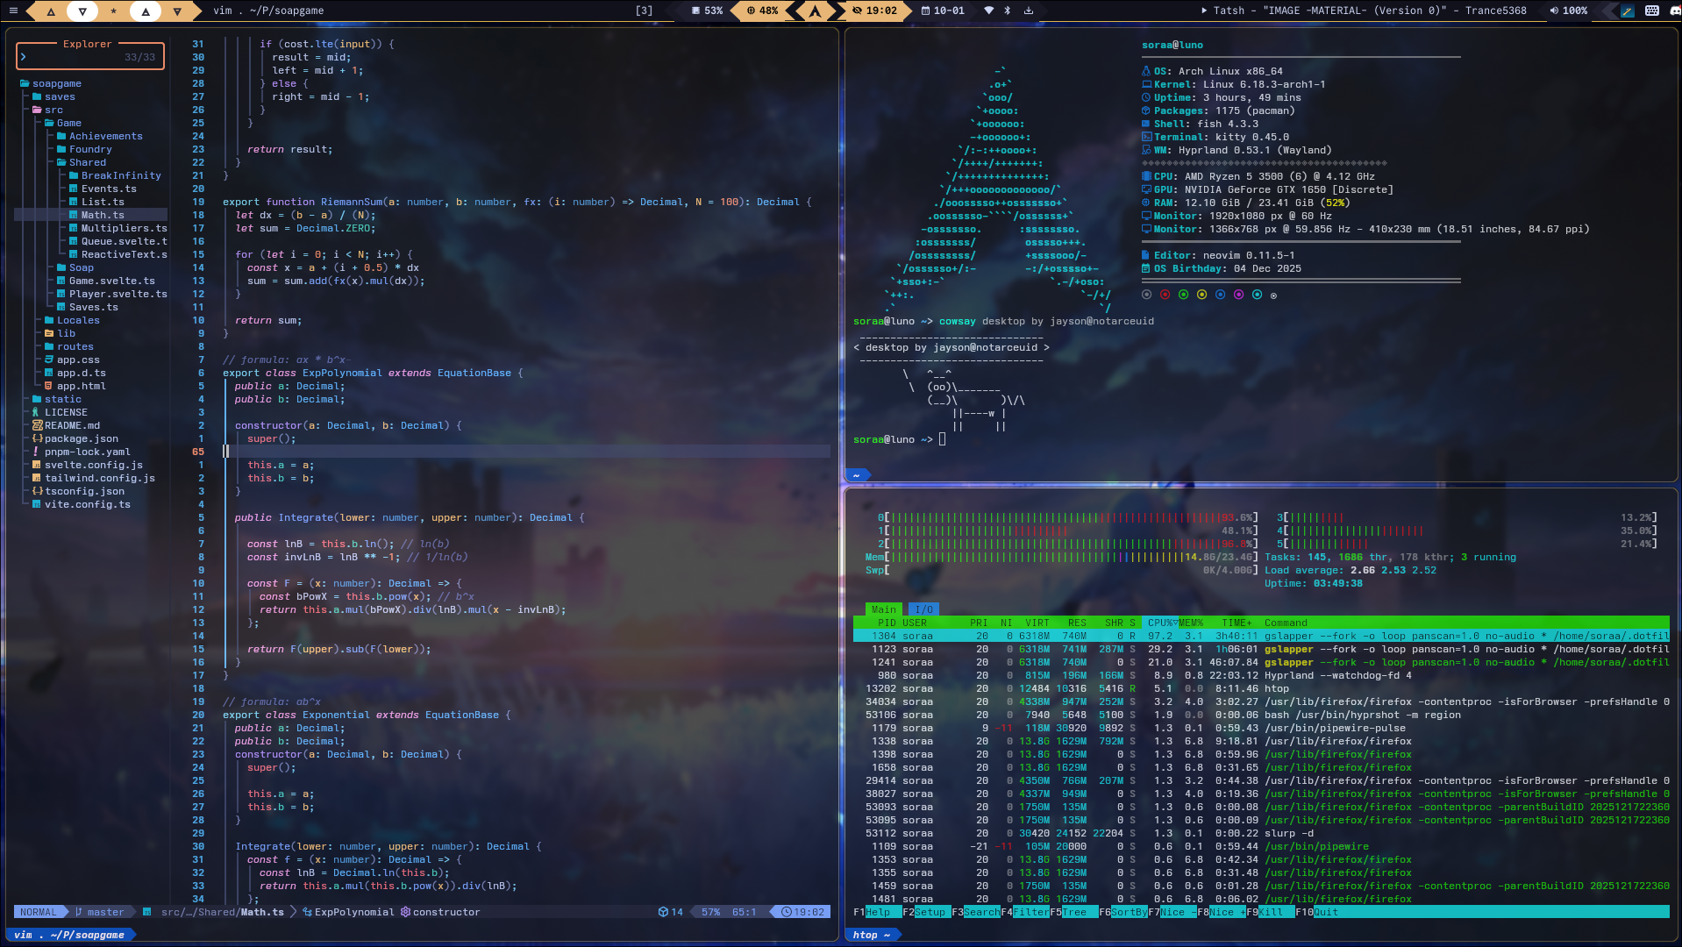Switch to the I/O tab in htop
The width and height of the screenshot is (1682, 947).
[x=923, y=609]
